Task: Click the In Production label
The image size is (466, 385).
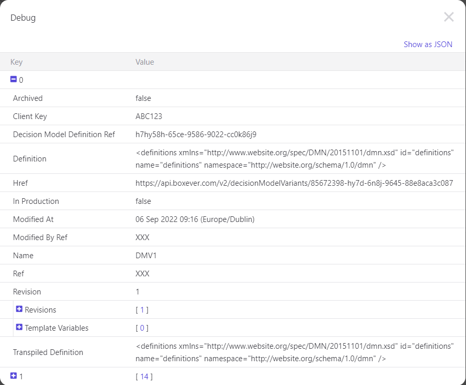Action: 36,201
